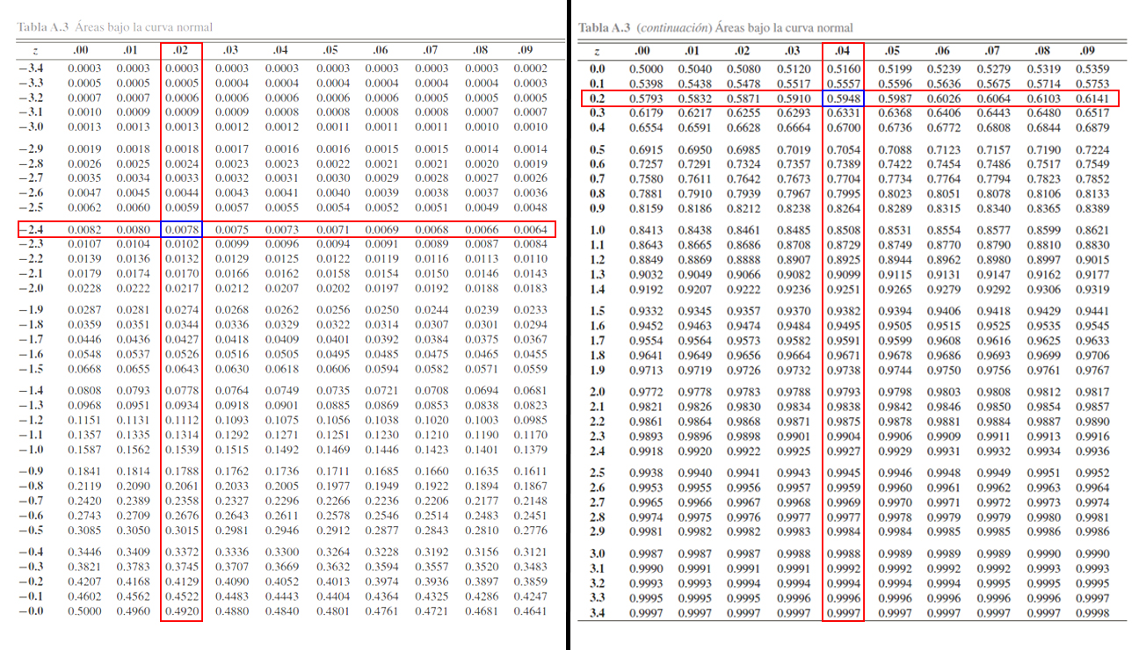Click 0.5948 in row 0.2
This screenshot has height=650, width=1146.
pos(844,98)
